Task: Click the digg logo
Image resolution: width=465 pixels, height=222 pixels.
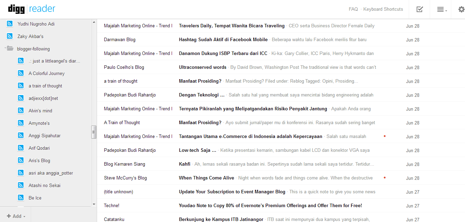Action: pyautogui.click(x=16, y=9)
